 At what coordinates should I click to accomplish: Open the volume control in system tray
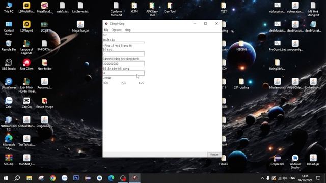pos(285,178)
